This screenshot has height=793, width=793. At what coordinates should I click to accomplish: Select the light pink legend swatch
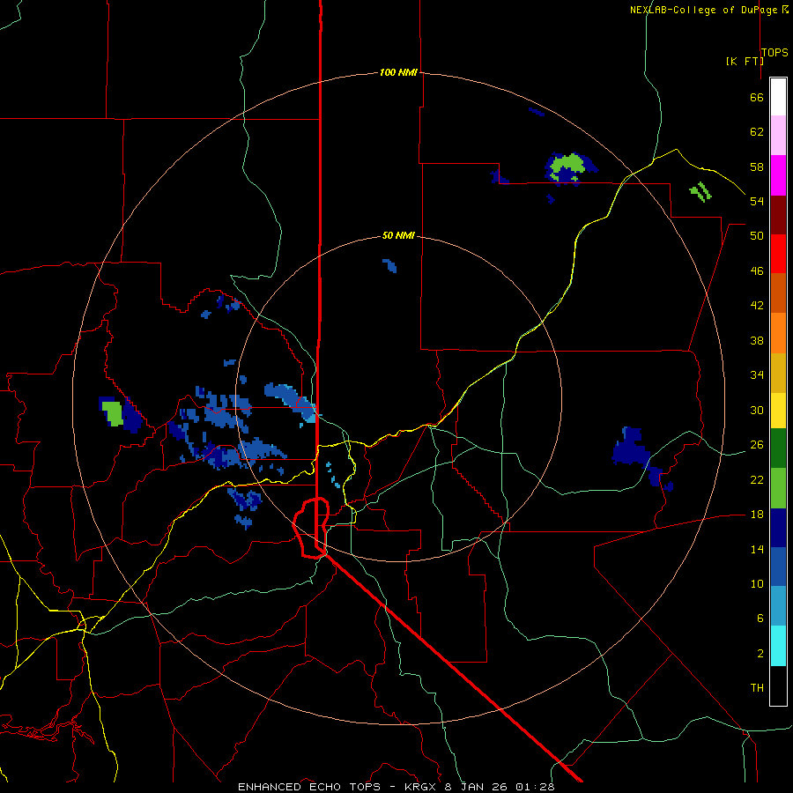[778, 135]
